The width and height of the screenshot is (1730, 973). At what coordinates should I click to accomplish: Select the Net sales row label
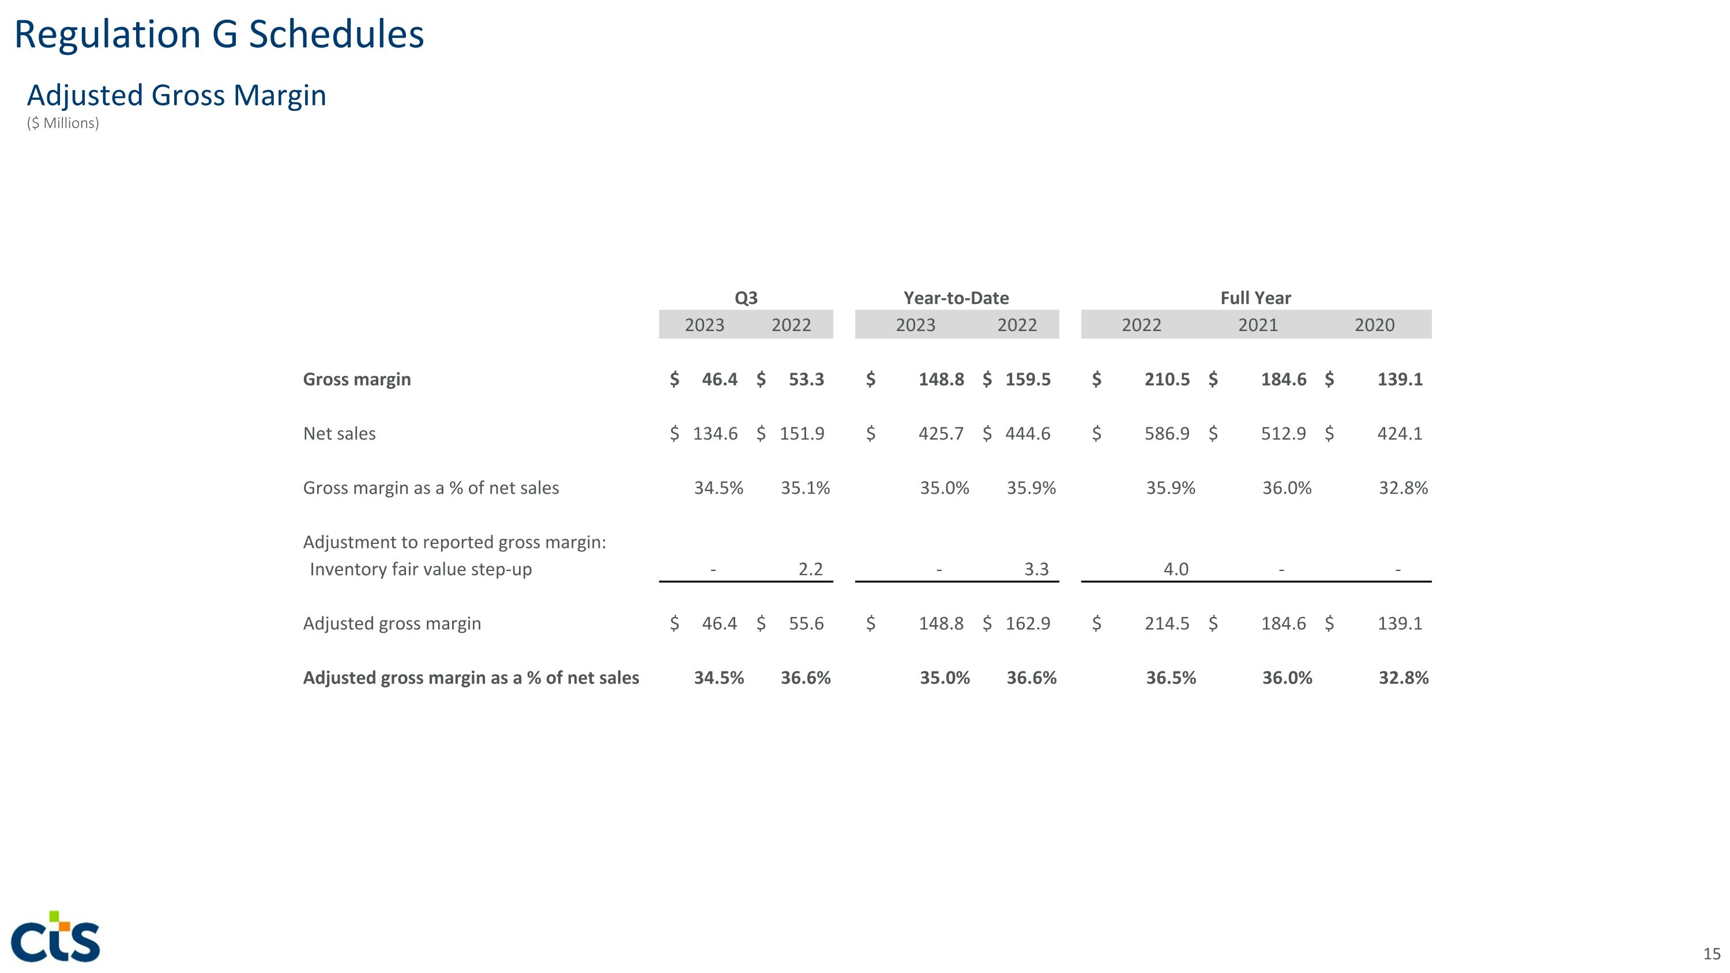pyautogui.click(x=339, y=434)
